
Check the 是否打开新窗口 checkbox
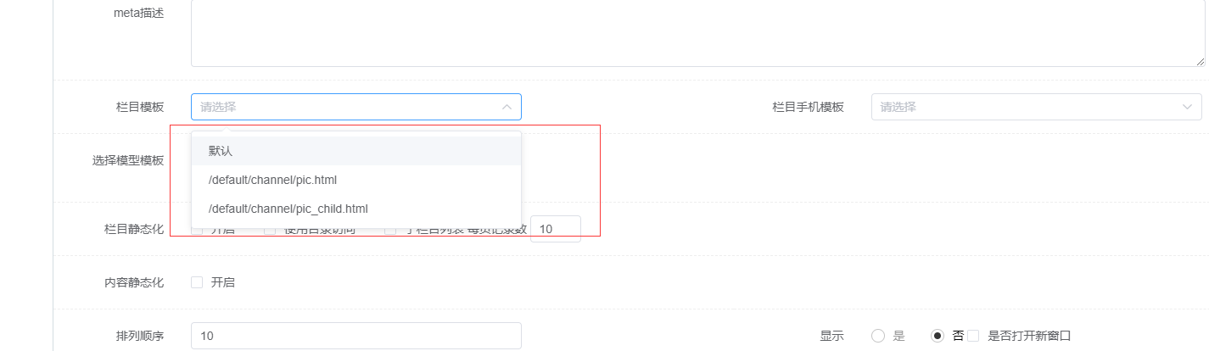pyautogui.click(x=973, y=336)
